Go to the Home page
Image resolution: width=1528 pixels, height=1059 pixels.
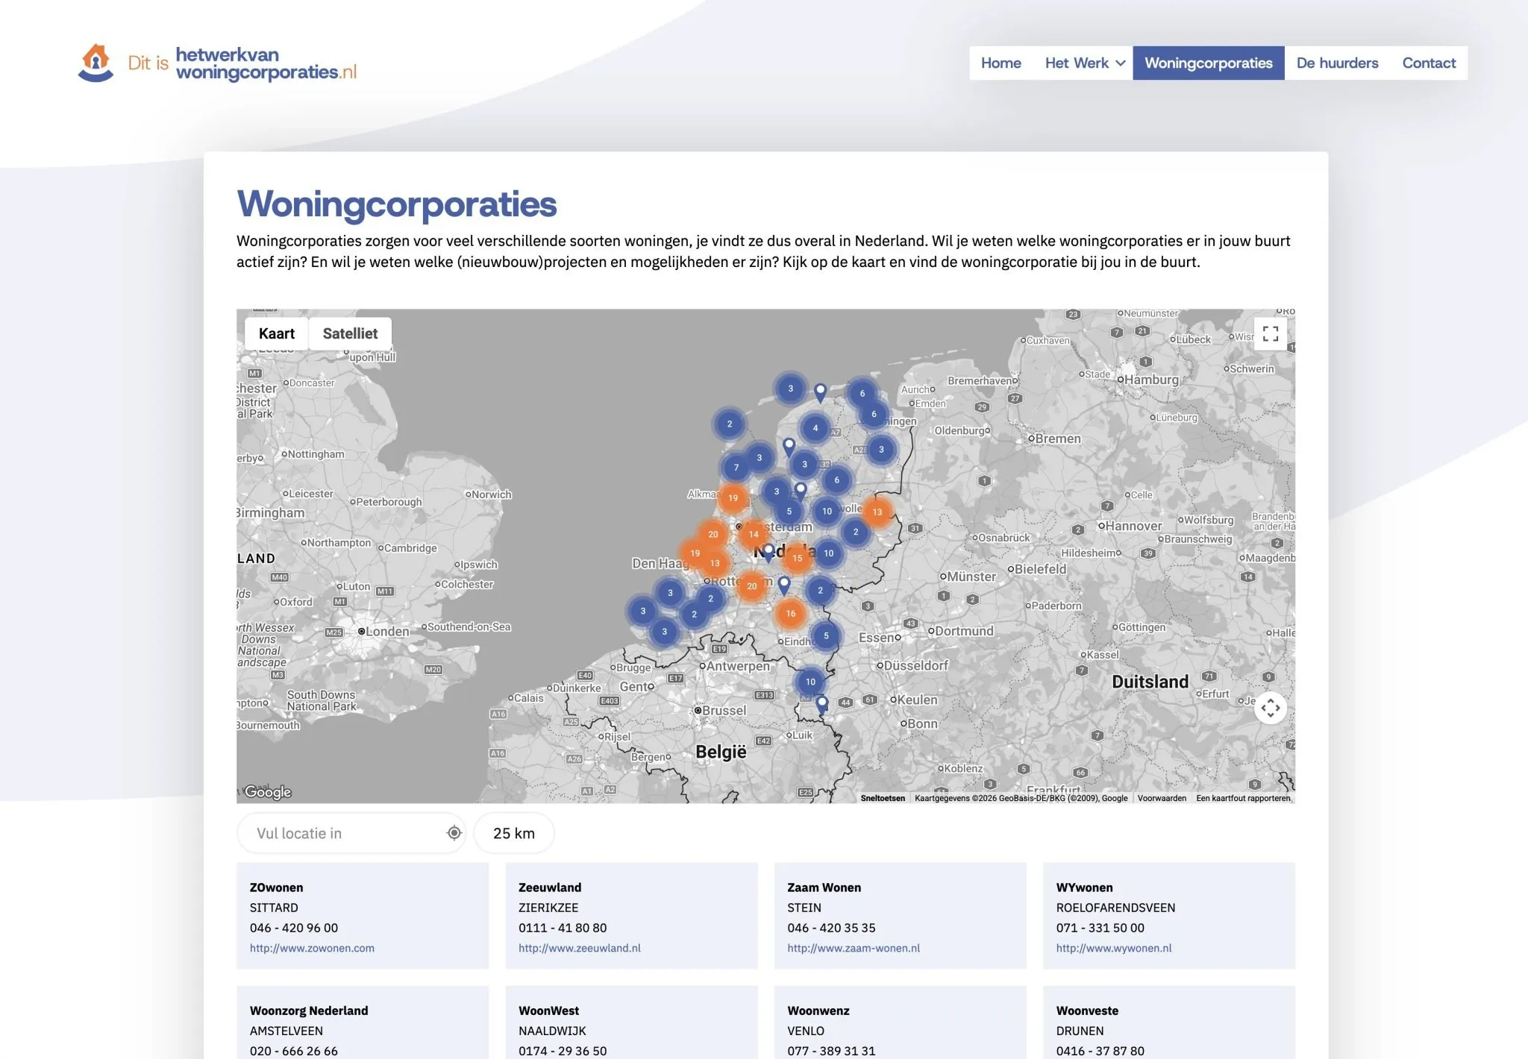(x=1001, y=63)
